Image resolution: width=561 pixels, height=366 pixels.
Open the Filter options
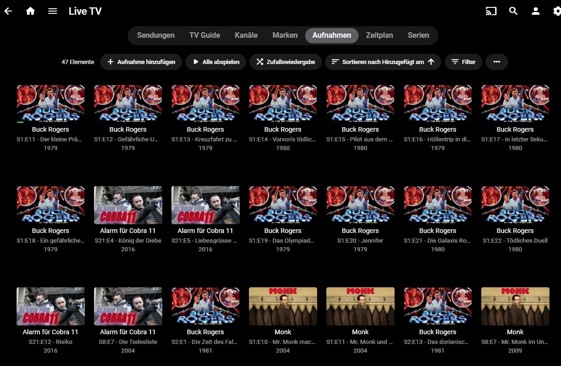(x=463, y=62)
